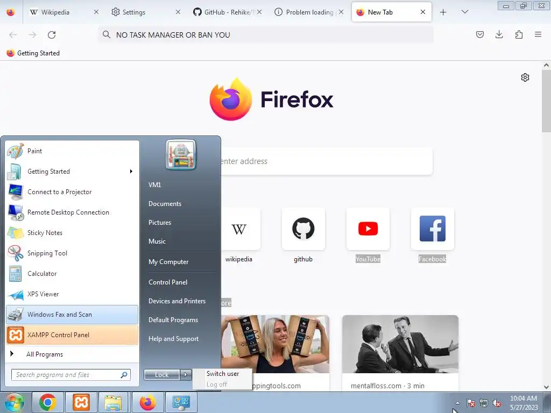Viewport: 551px width, 413px height.
Task: Click the Windows Start orb
Action: point(14,402)
